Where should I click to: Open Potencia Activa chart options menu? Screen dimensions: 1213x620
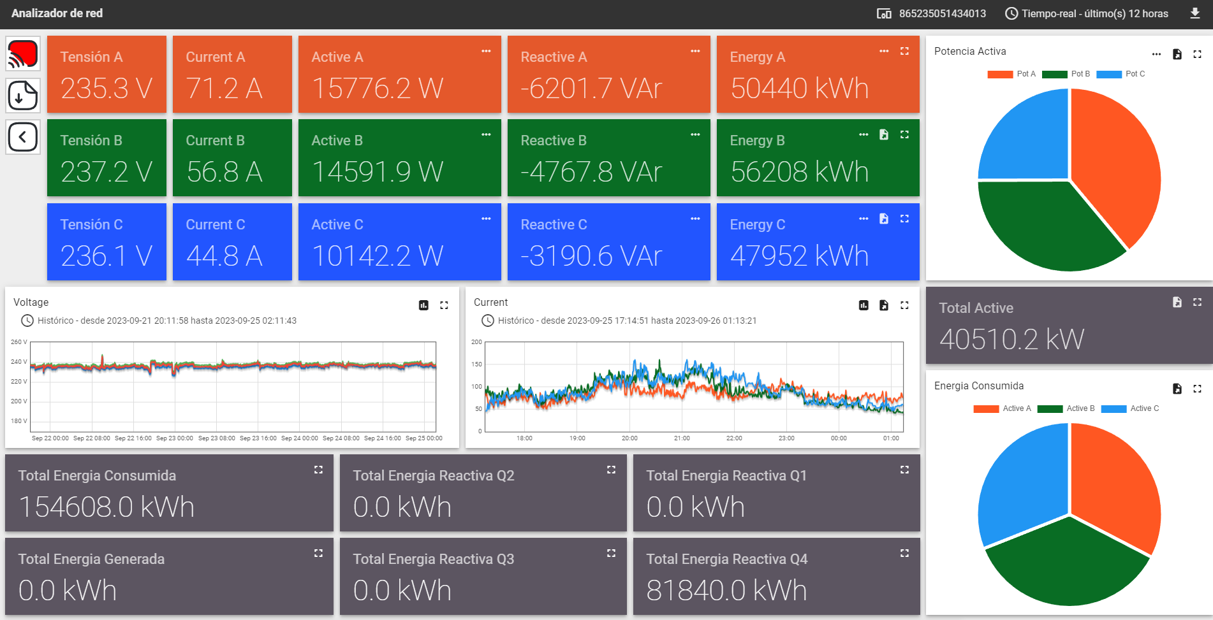point(1156,54)
